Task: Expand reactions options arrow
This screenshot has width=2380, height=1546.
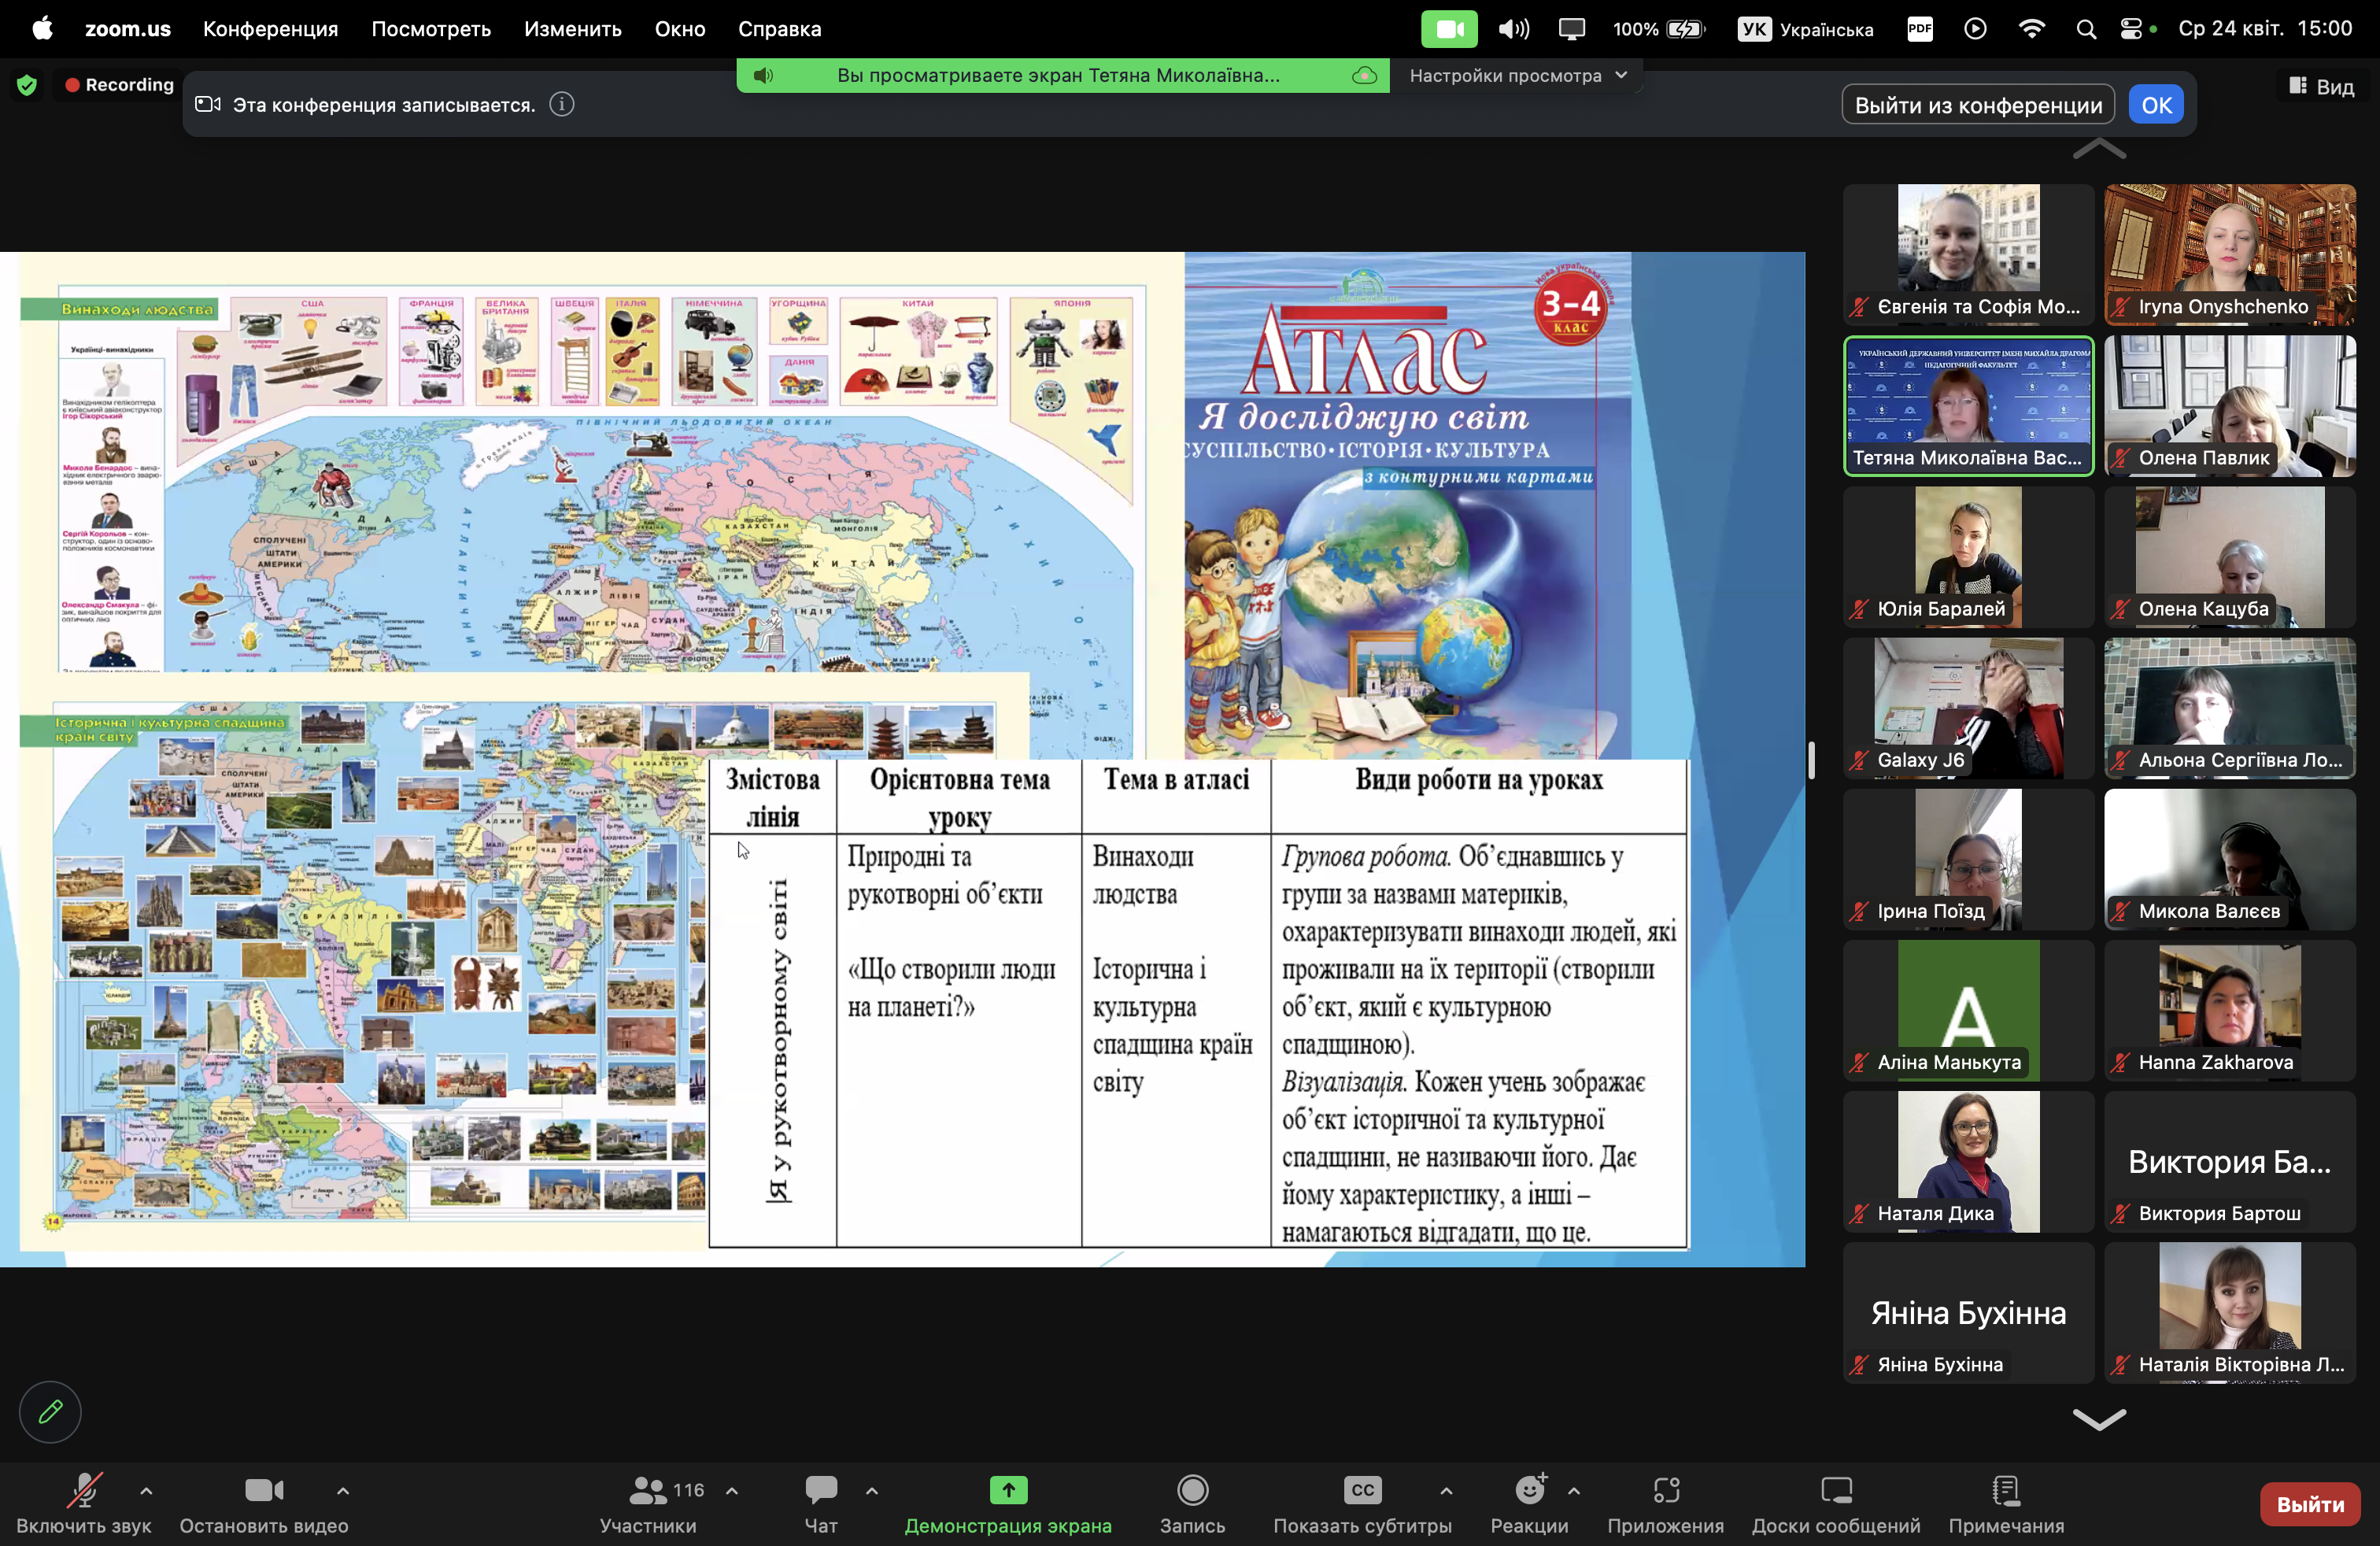Action: pyautogui.click(x=1574, y=1490)
